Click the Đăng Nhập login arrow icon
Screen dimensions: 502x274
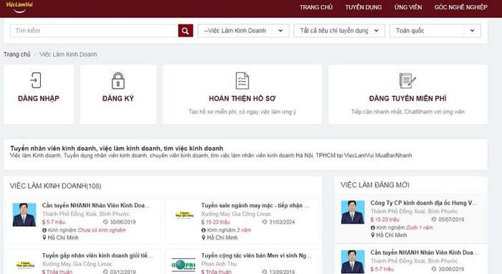(x=36, y=80)
